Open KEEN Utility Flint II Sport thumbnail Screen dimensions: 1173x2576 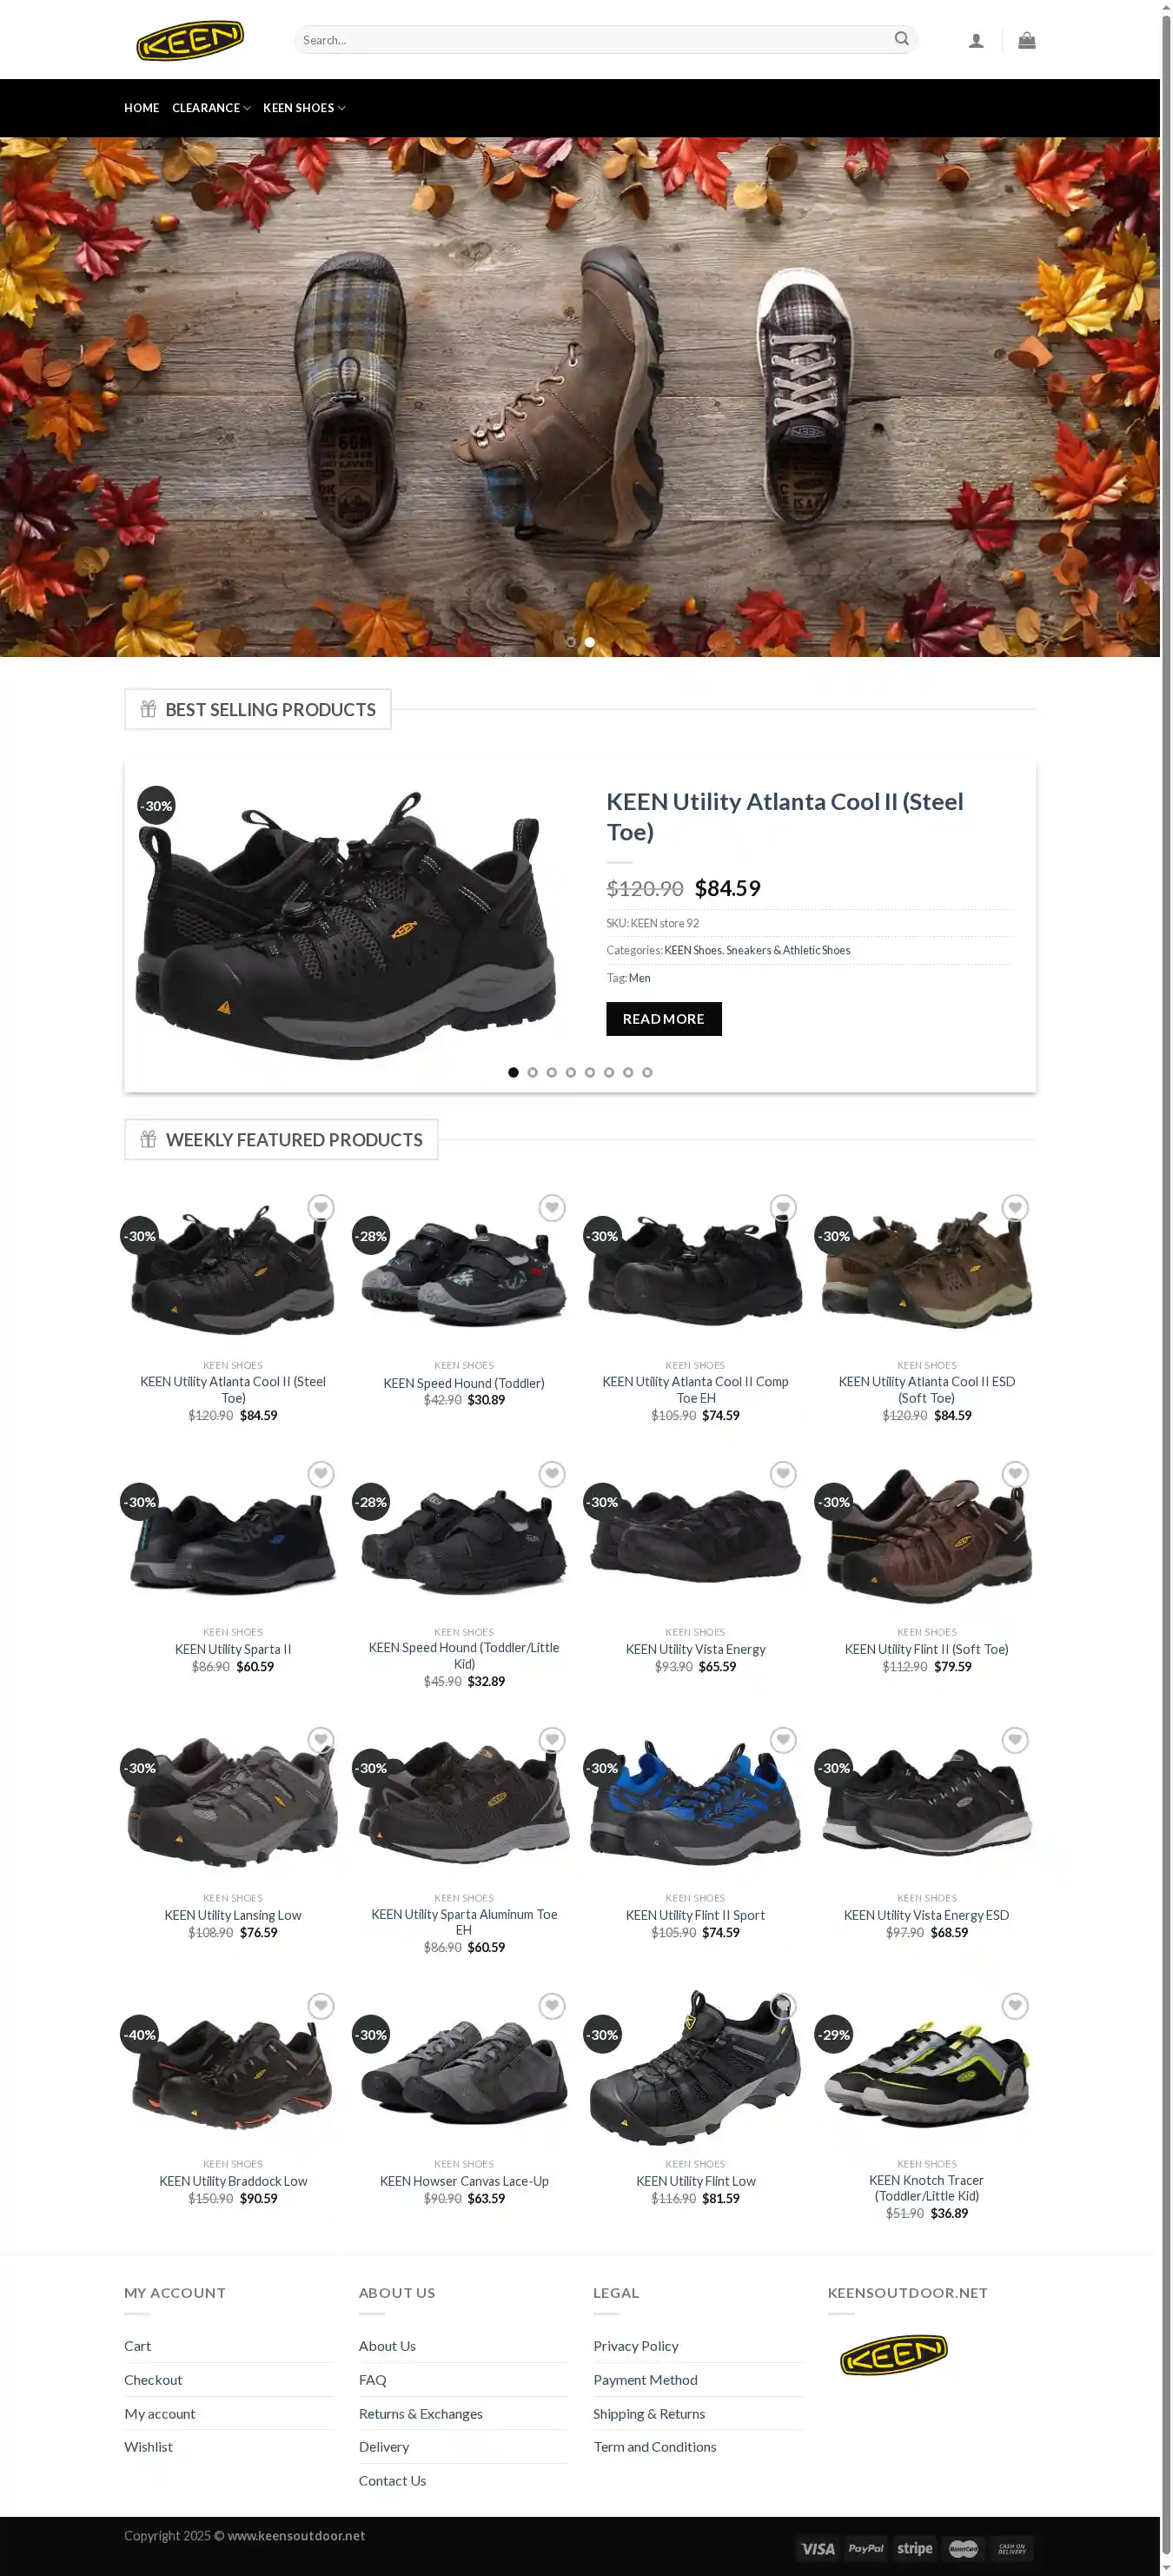tap(695, 1802)
